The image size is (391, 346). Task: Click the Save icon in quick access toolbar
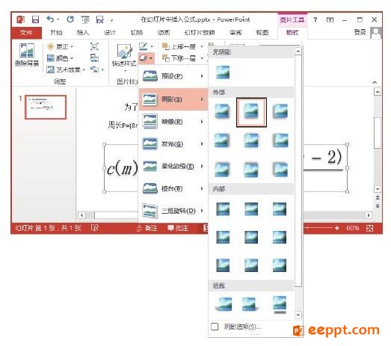coord(35,19)
